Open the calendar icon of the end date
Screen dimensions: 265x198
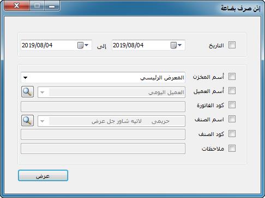click(80, 45)
